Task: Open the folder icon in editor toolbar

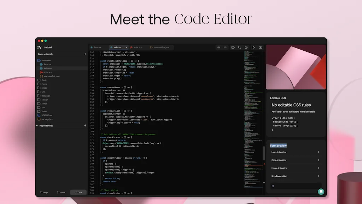Action: point(233,47)
